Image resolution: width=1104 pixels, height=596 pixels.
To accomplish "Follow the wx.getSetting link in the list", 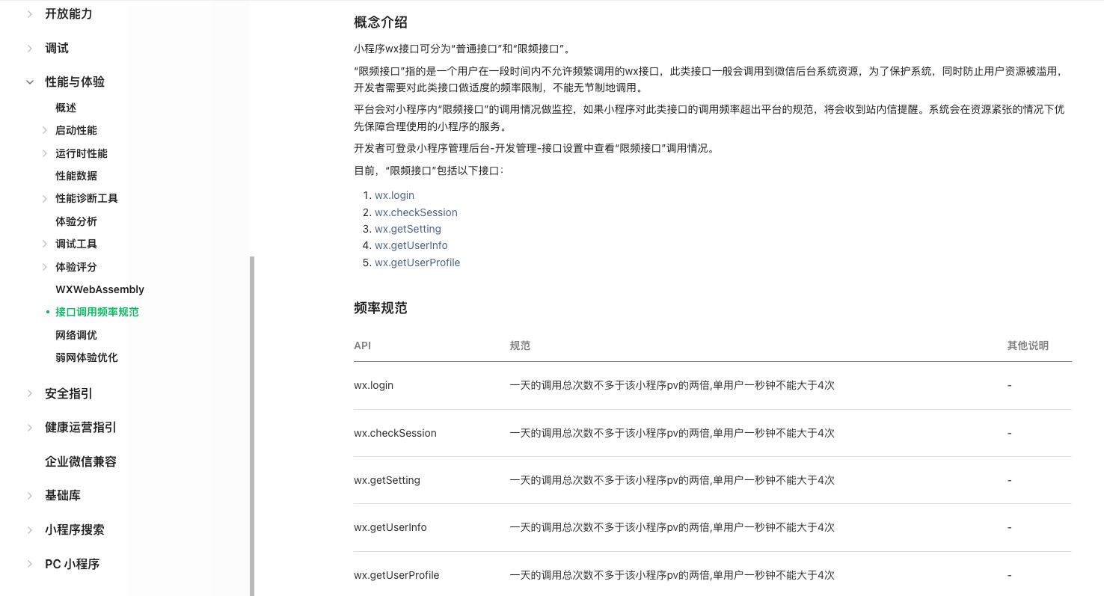I will [x=408, y=229].
